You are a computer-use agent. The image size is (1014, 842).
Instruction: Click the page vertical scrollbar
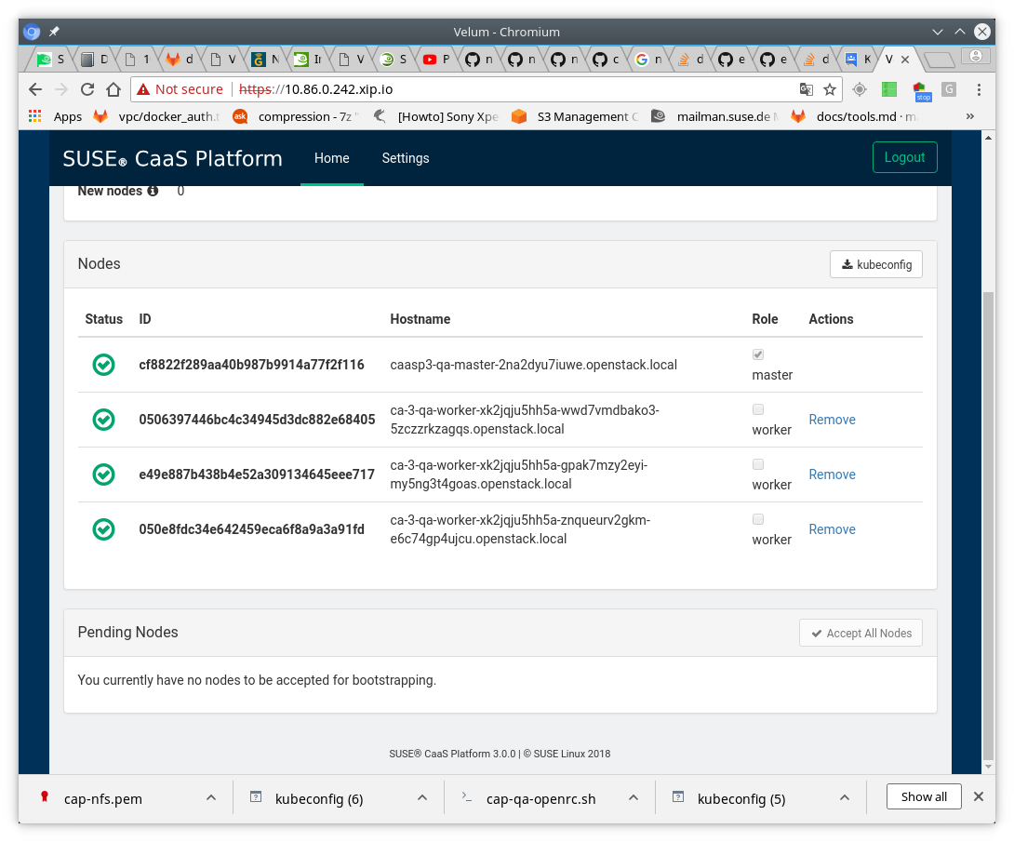pos(988,525)
